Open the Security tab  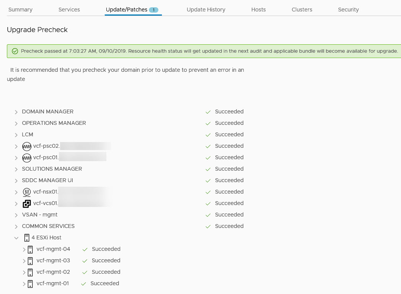(348, 10)
